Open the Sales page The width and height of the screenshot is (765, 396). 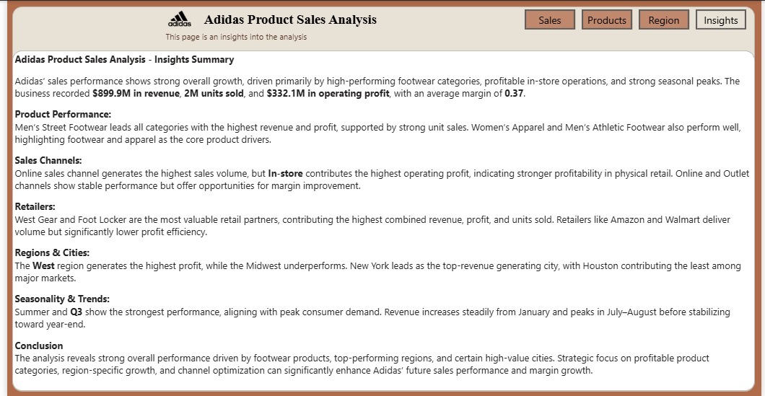coord(549,20)
